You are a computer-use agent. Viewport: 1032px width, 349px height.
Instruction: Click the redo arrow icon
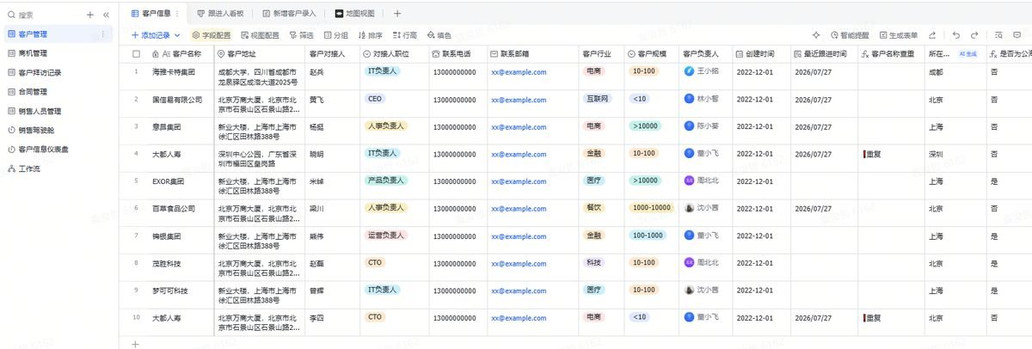[x=974, y=35]
